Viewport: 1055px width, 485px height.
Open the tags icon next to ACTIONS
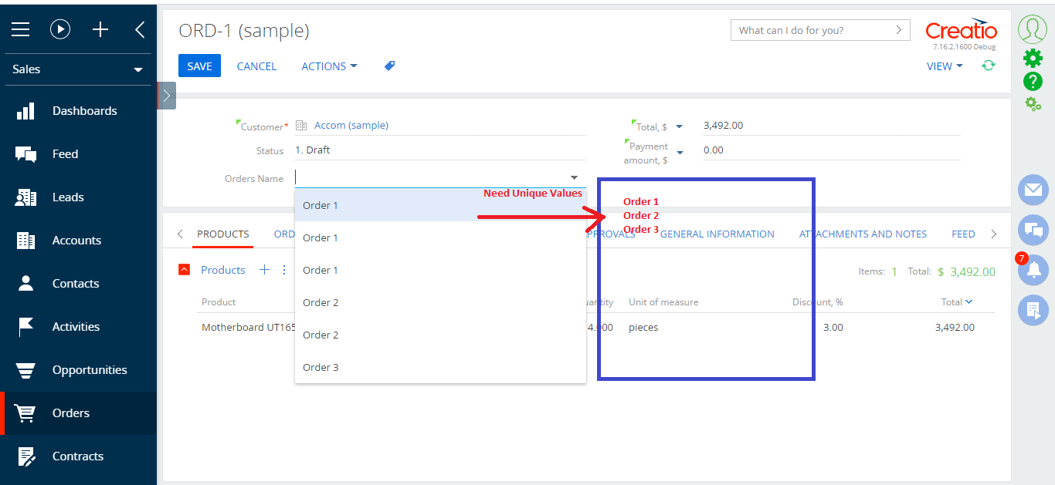coord(389,66)
